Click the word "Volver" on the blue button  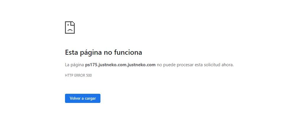pyautogui.click(x=74, y=98)
